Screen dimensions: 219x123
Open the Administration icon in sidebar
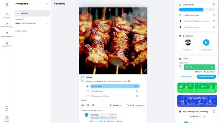click(x=7, y=43)
